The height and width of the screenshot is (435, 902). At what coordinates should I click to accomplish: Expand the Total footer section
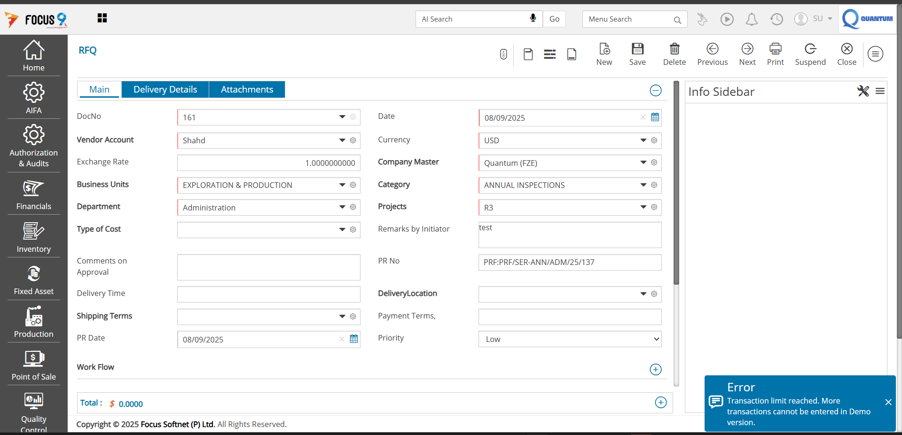coord(660,403)
